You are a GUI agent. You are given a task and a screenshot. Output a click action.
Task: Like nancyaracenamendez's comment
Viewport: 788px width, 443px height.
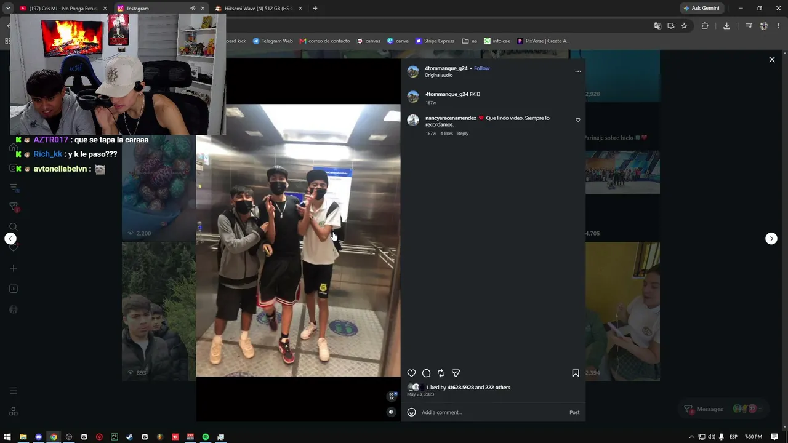click(578, 120)
